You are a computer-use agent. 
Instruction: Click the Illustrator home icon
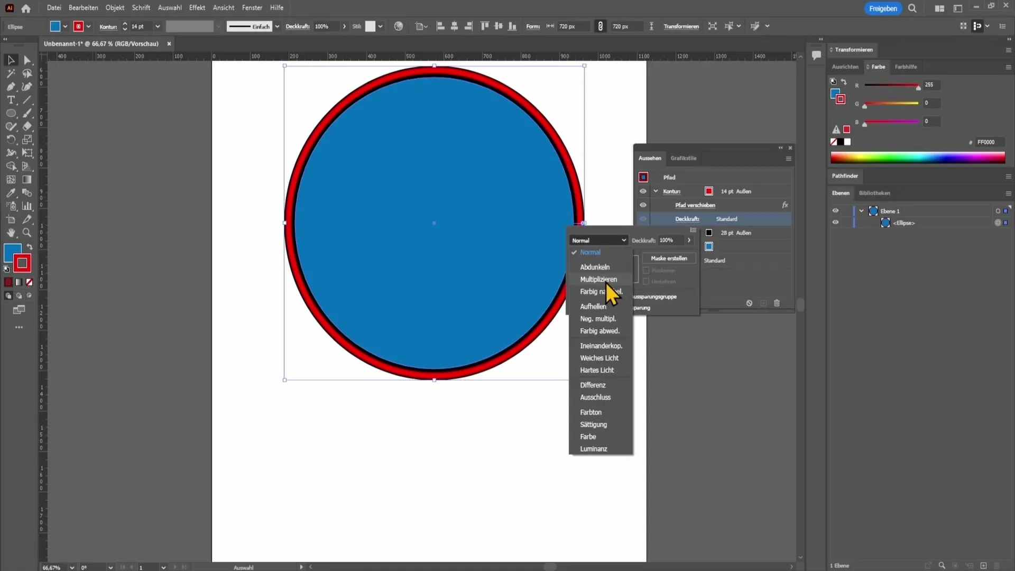pyautogui.click(x=26, y=8)
